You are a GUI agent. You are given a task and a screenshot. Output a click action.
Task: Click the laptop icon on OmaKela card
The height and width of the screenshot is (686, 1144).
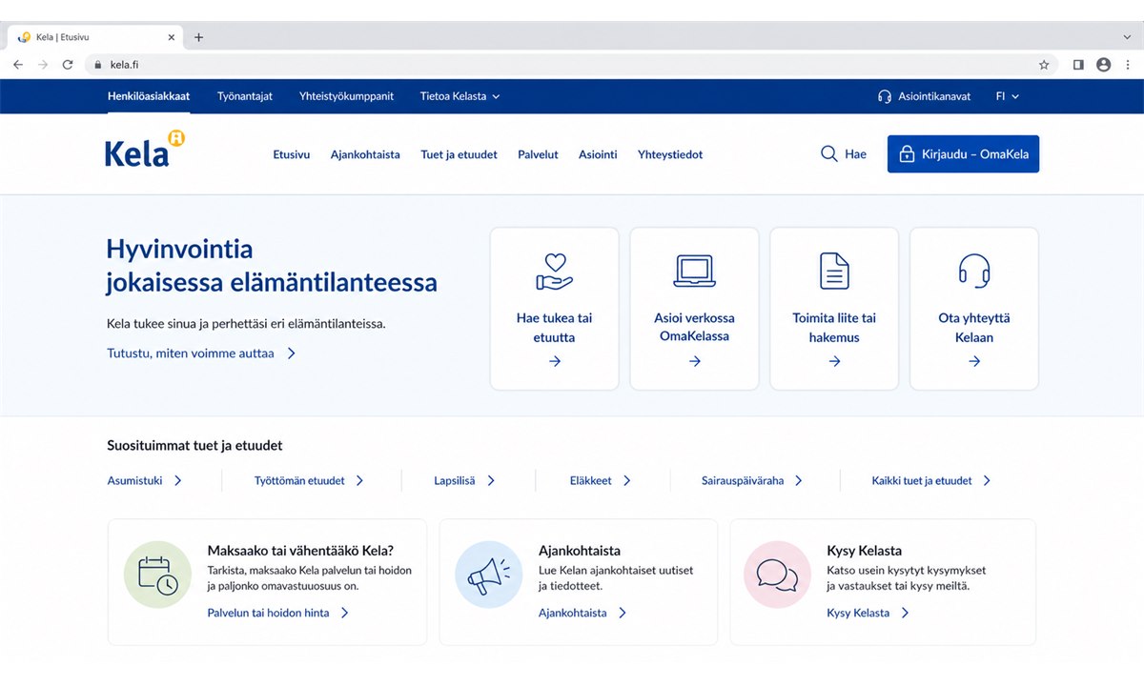click(694, 272)
